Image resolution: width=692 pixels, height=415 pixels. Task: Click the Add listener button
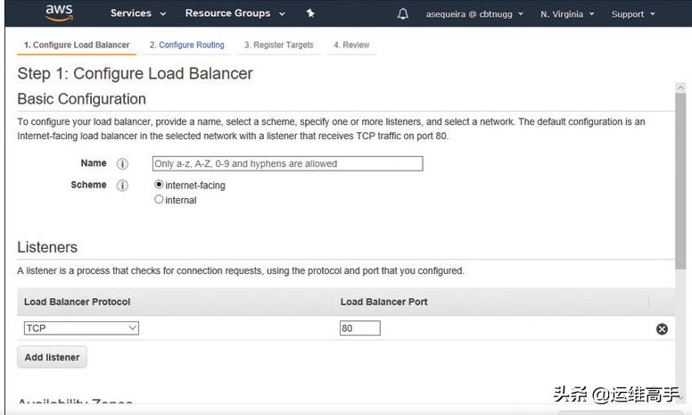tap(52, 357)
